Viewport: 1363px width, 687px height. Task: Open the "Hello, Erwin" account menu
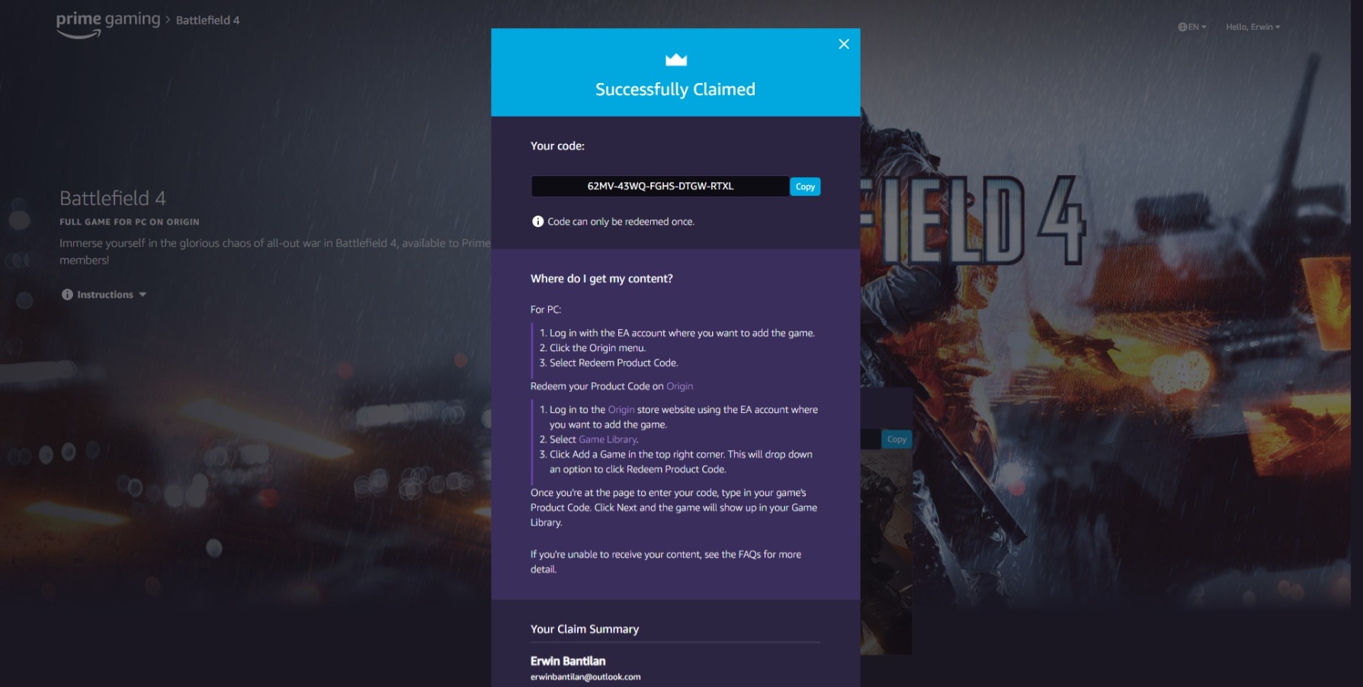click(1252, 27)
